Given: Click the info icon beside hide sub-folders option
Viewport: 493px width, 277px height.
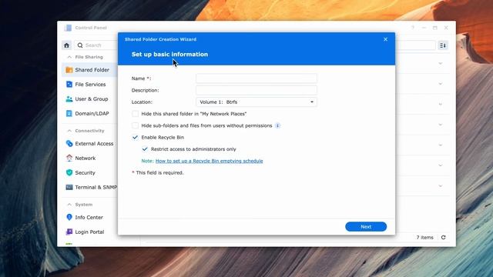Looking at the screenshot, I should tap(277, 125).
